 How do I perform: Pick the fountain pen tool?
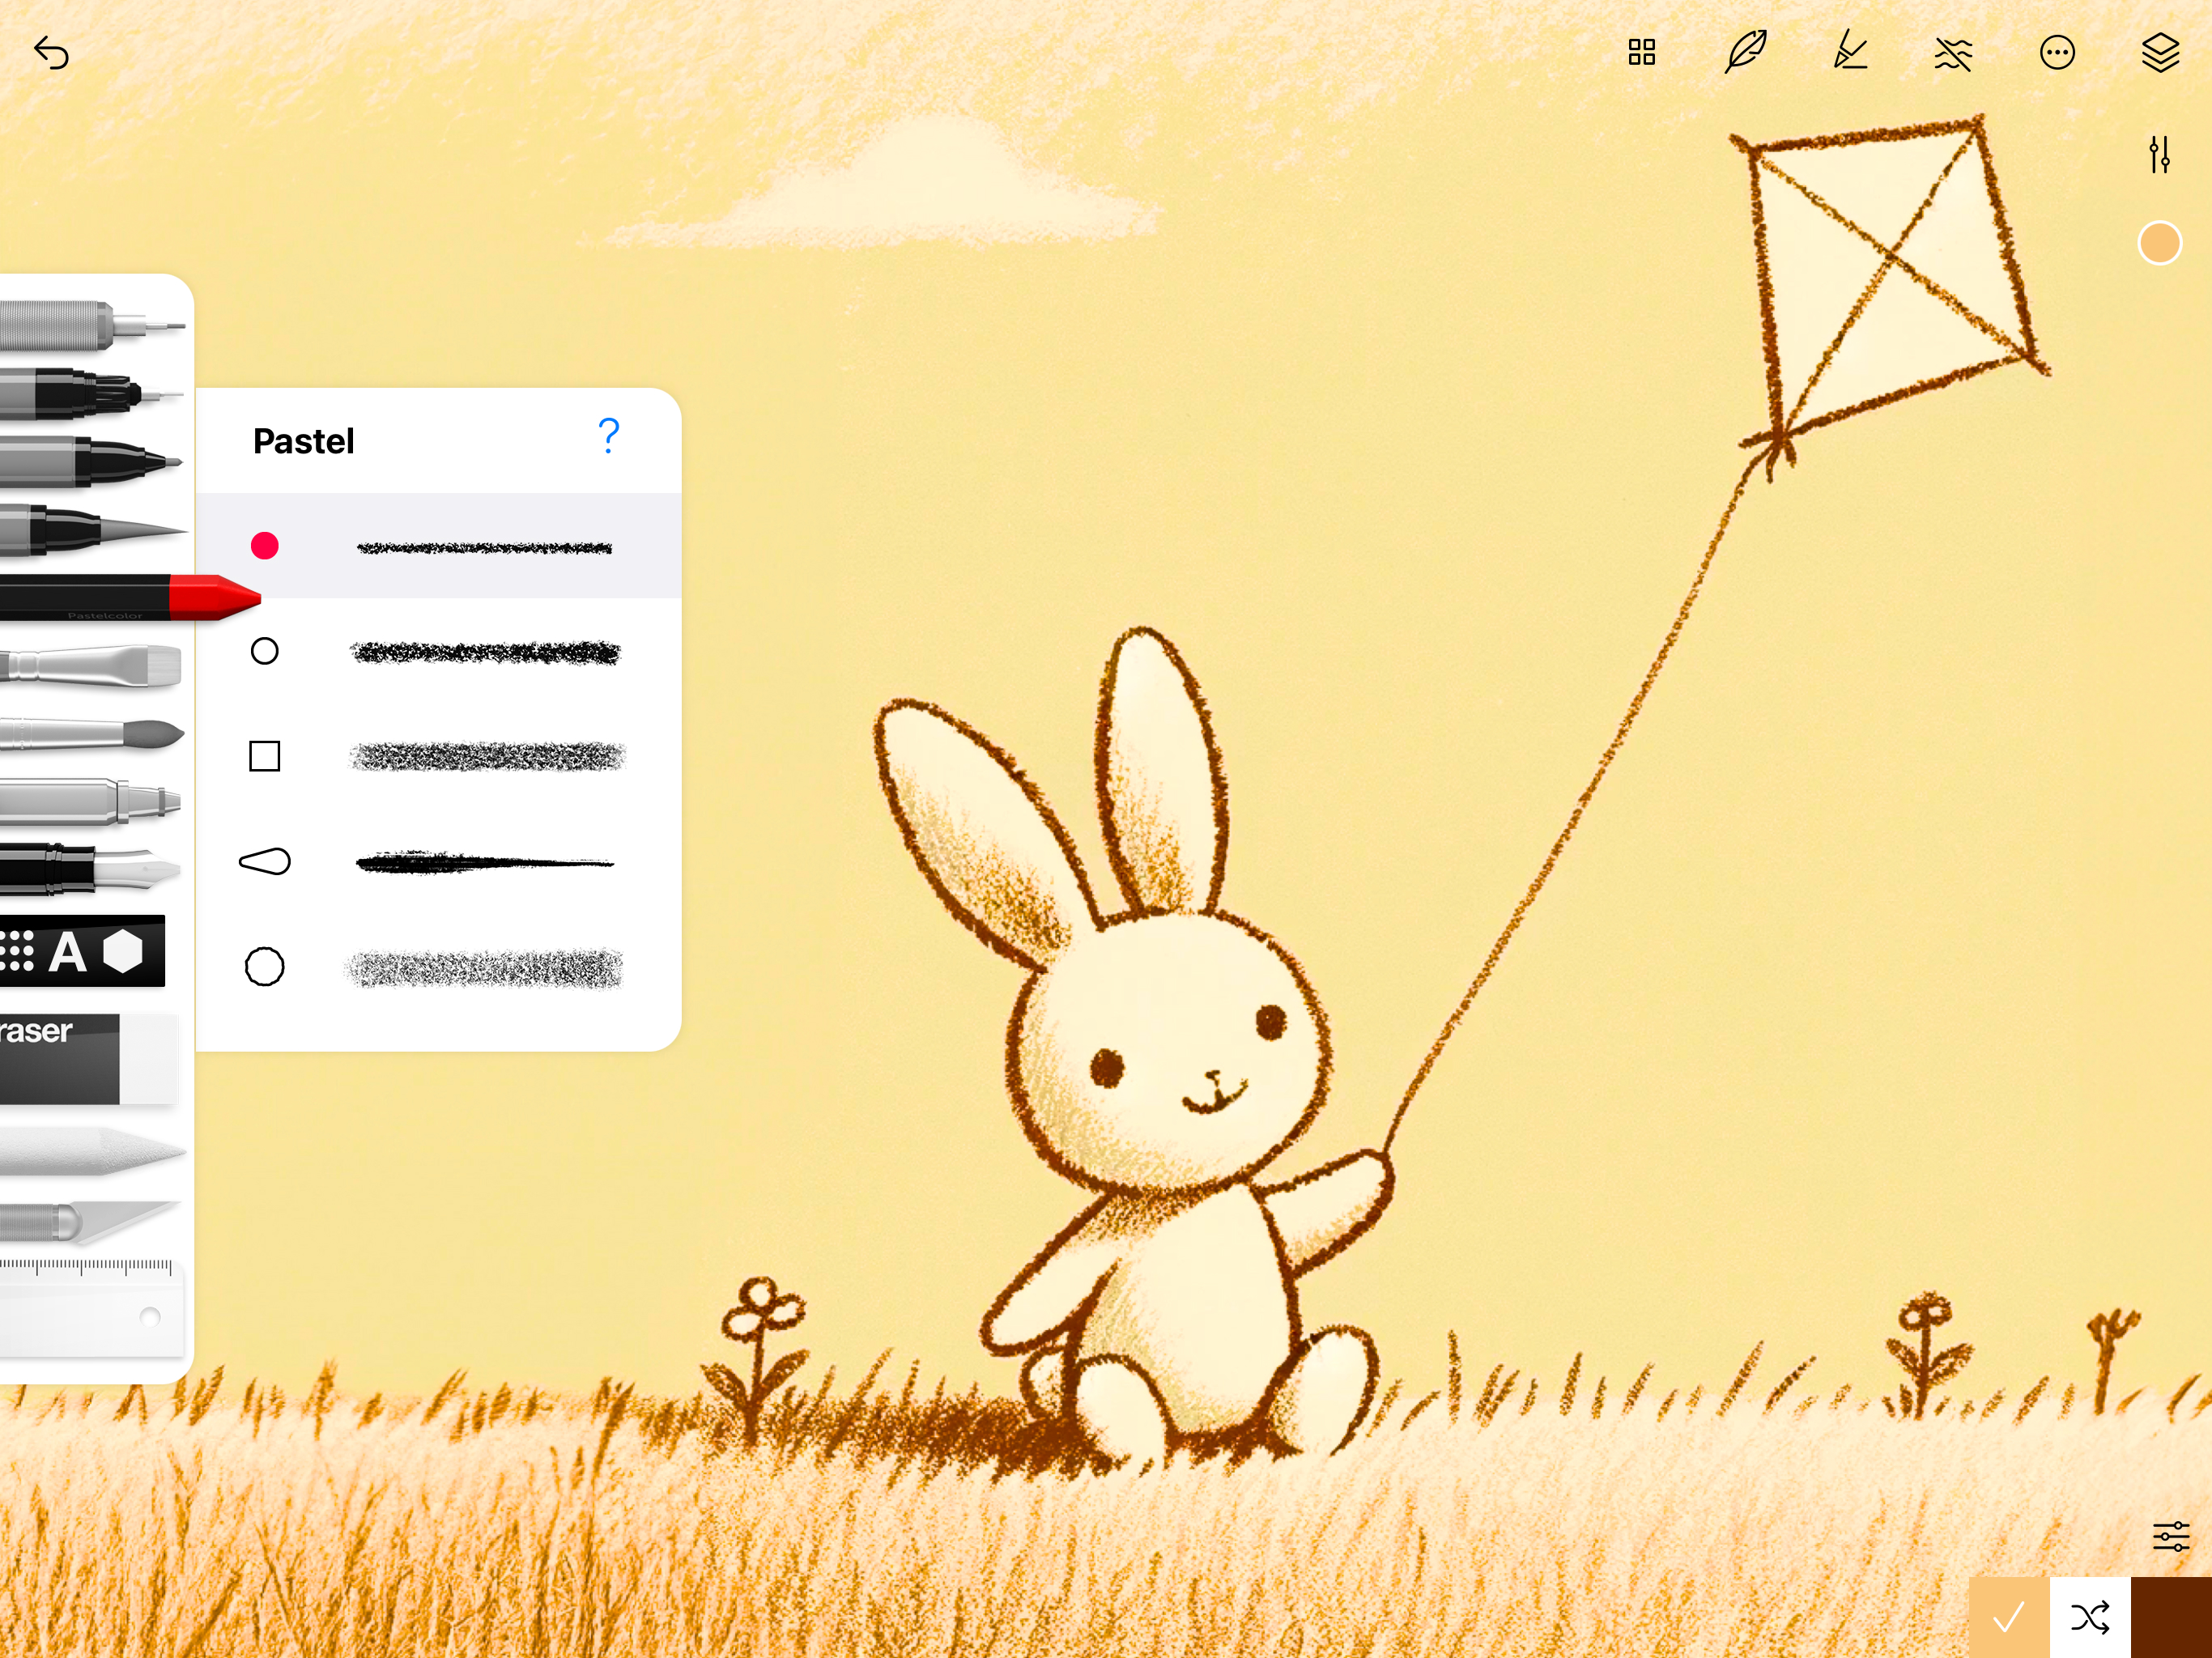coord(90,868)
